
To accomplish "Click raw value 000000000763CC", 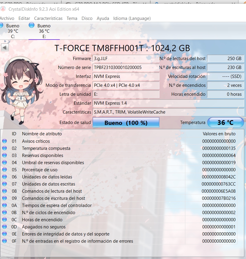I will (x=219, y=184).
